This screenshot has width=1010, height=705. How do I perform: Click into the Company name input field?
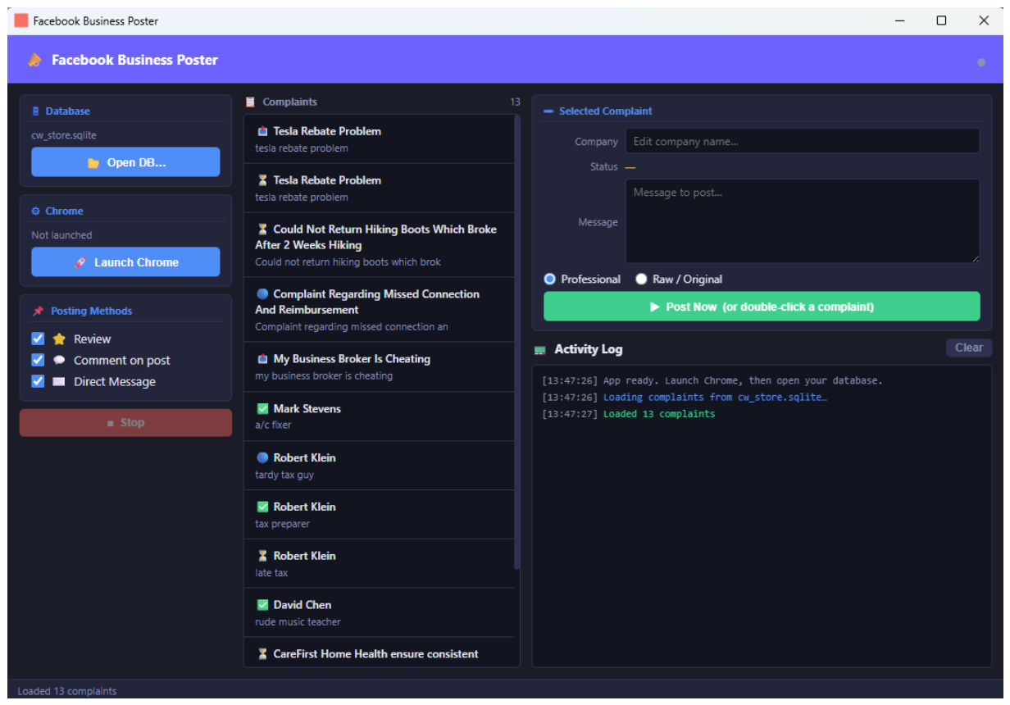click(803, 141)
